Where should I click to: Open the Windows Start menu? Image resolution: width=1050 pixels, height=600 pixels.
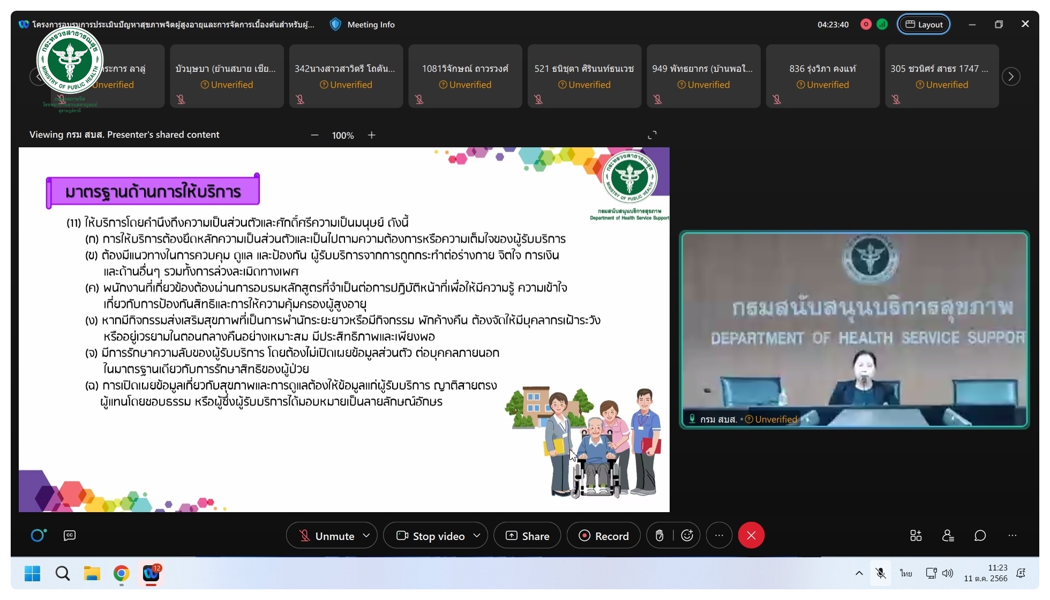pos(32,574)
